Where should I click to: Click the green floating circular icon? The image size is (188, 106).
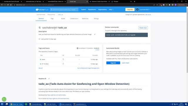coord(4,99)
